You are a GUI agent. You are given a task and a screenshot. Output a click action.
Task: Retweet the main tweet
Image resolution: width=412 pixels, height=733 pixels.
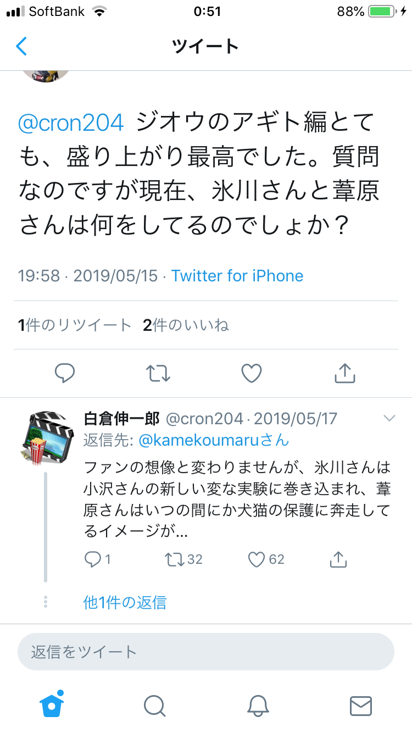[158, 374]
